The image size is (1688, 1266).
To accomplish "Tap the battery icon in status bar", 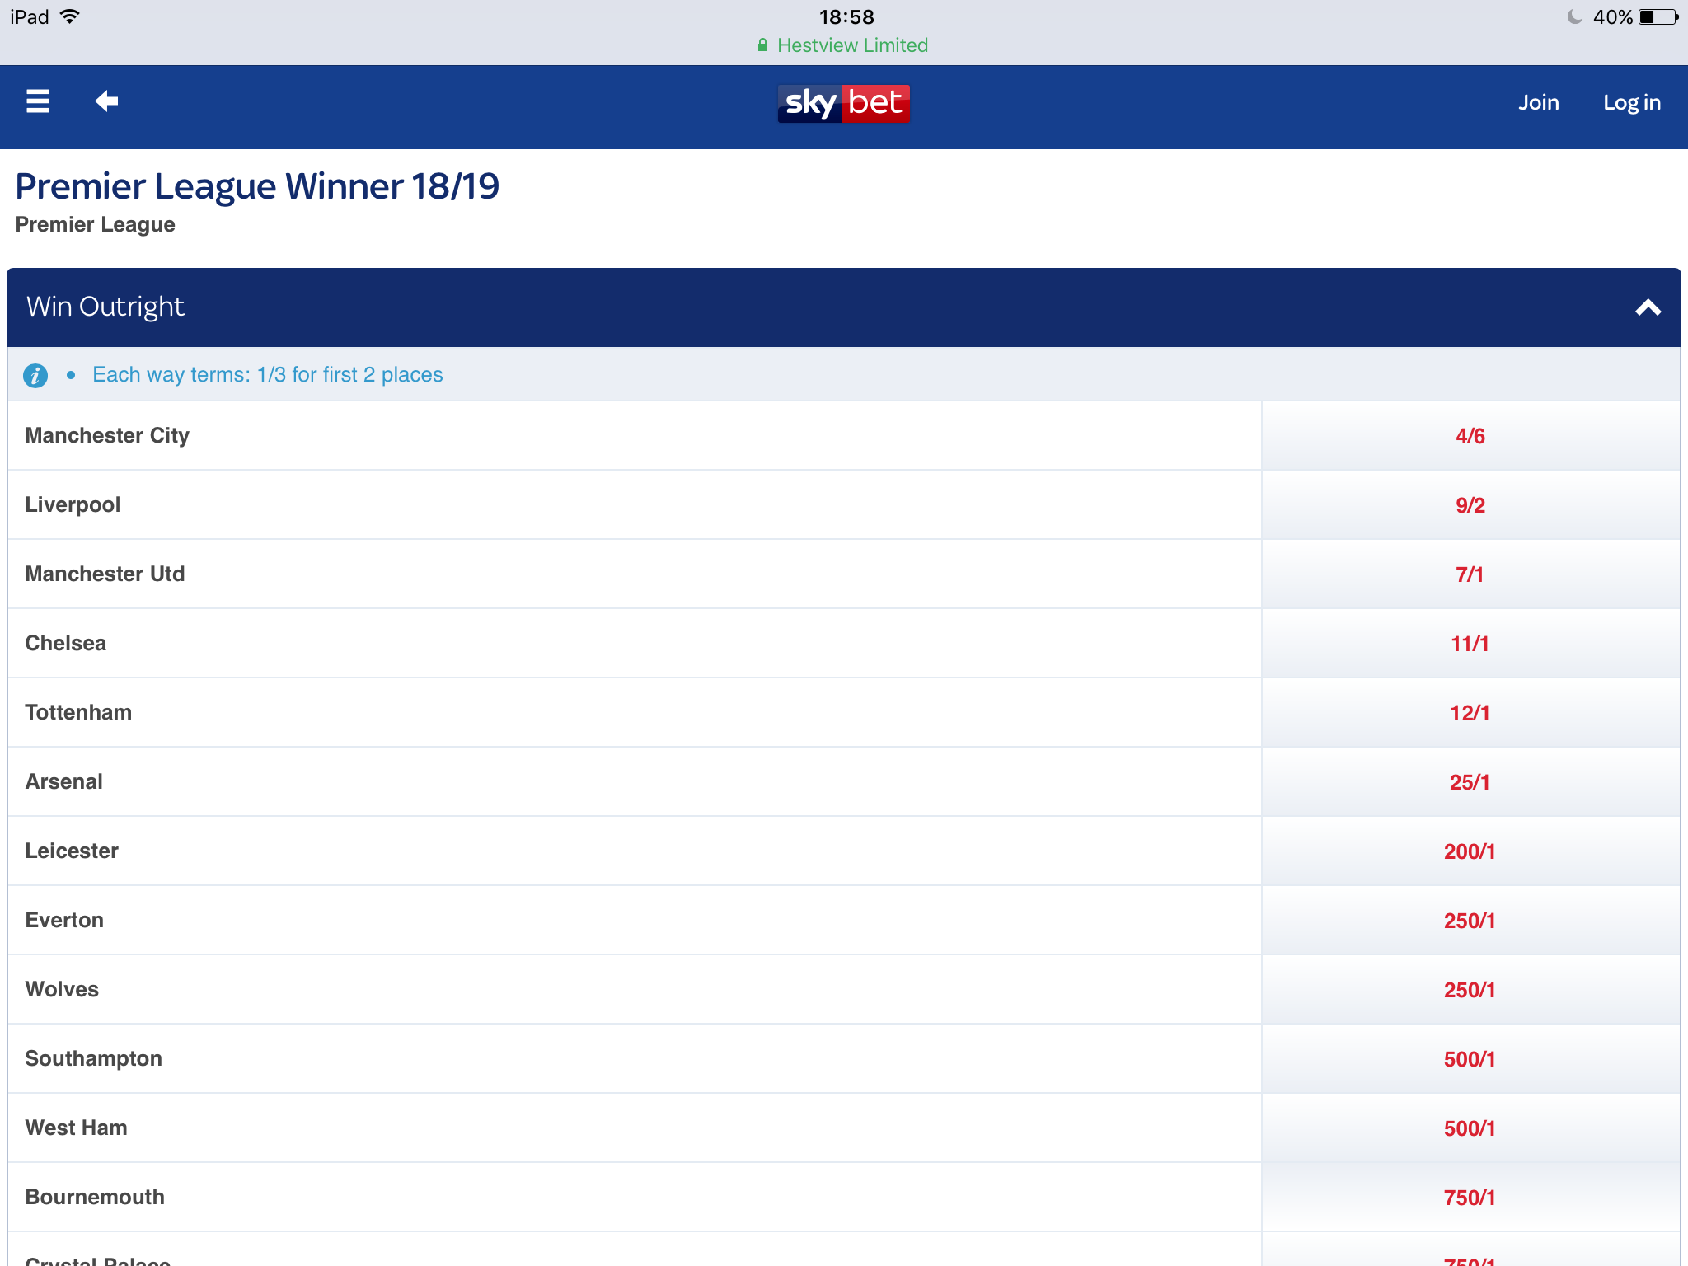I will pos(1658,17).
